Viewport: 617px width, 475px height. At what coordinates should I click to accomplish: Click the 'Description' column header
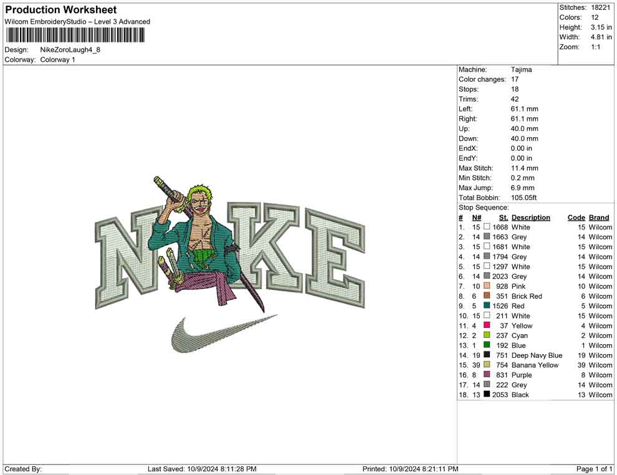531,217
